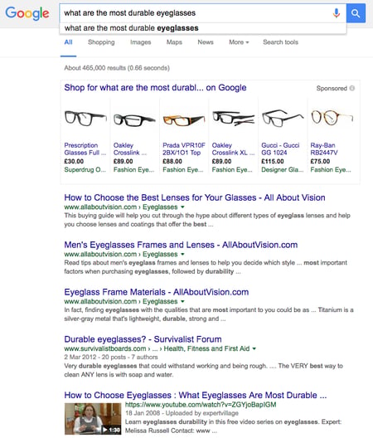Click the Prescription Glasses Full product image
This screenshot has height=443, width=373.
[x=85, y=118]
